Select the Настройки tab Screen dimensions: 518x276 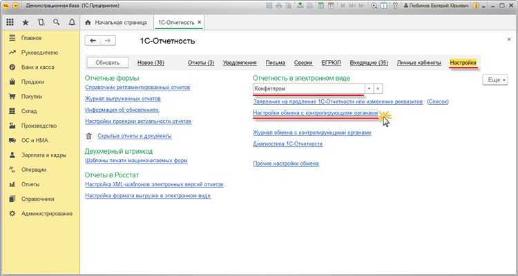tap(463, 63)
